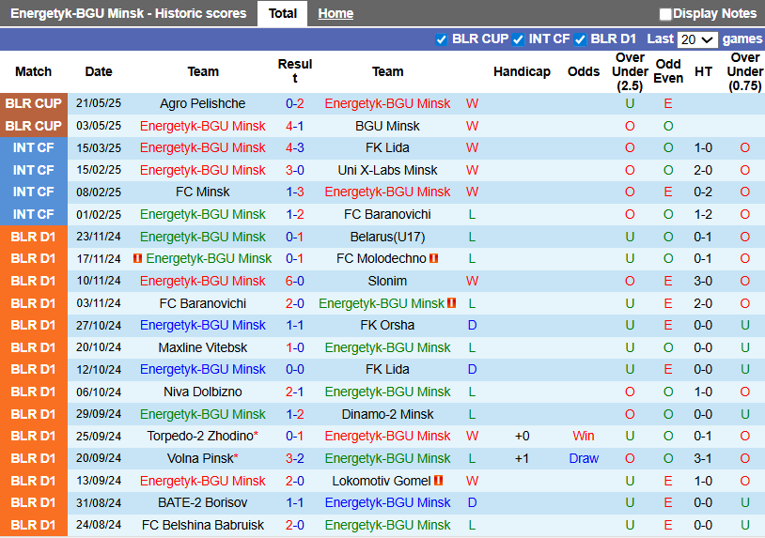Viewport: 765px width, 538px height.
Task: Click the Over Under (2.5) column header
Action: 630,71
